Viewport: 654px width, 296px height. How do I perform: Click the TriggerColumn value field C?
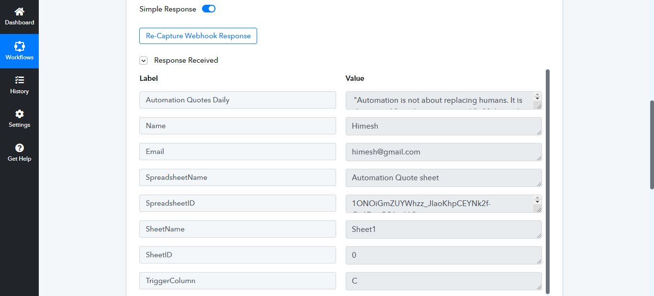444,281
